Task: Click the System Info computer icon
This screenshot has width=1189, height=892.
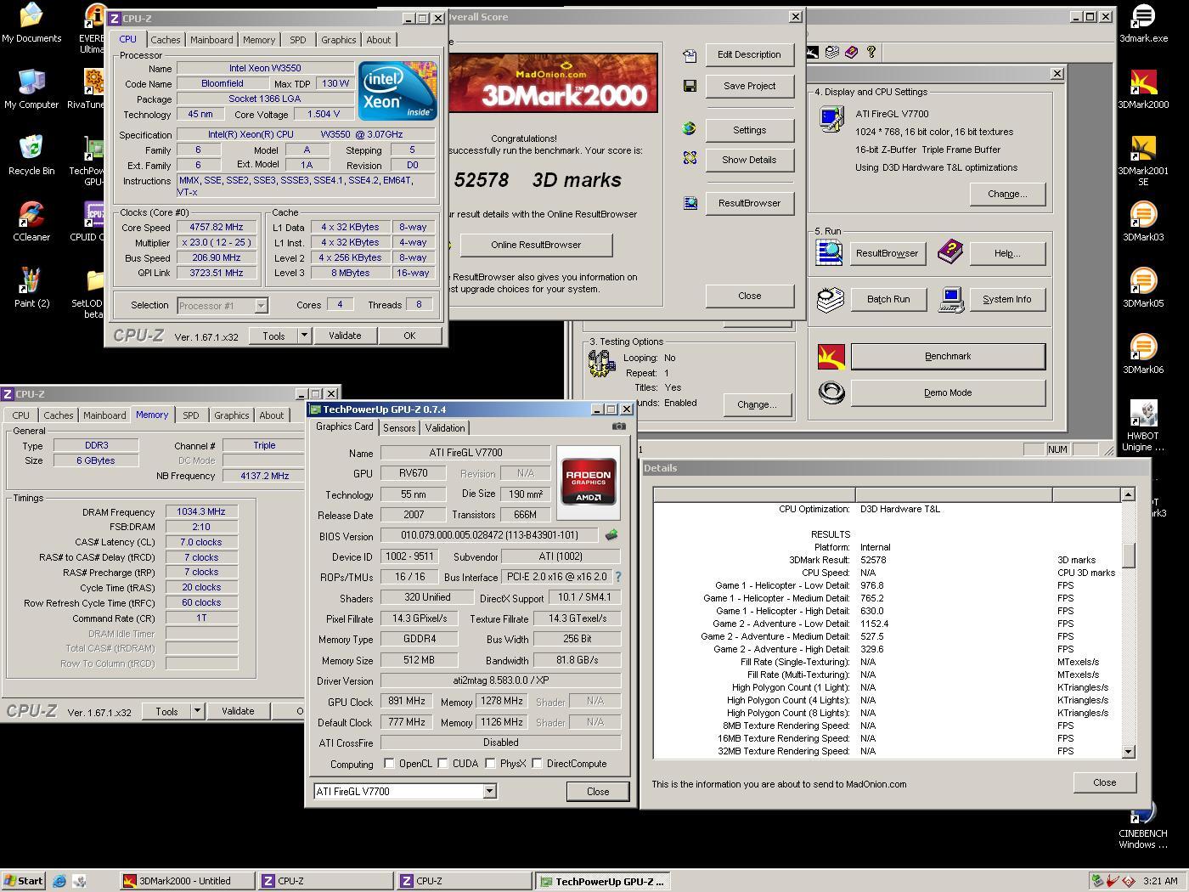Action: (951, 299)
